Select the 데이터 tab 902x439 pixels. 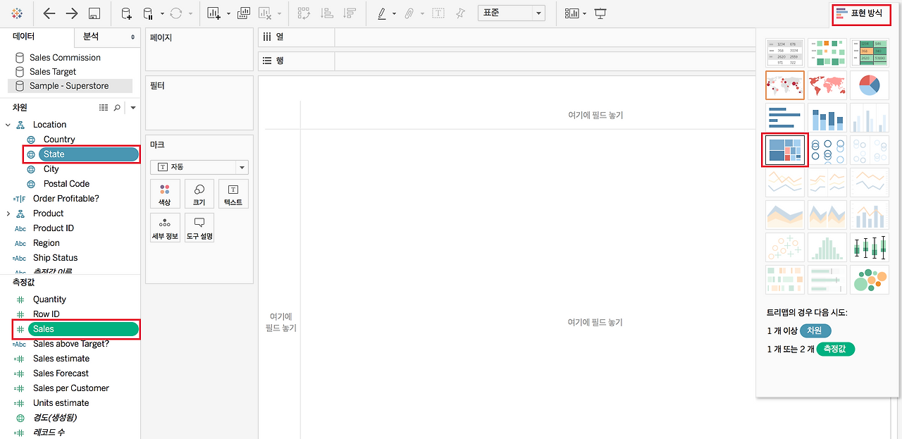[37, 37]
